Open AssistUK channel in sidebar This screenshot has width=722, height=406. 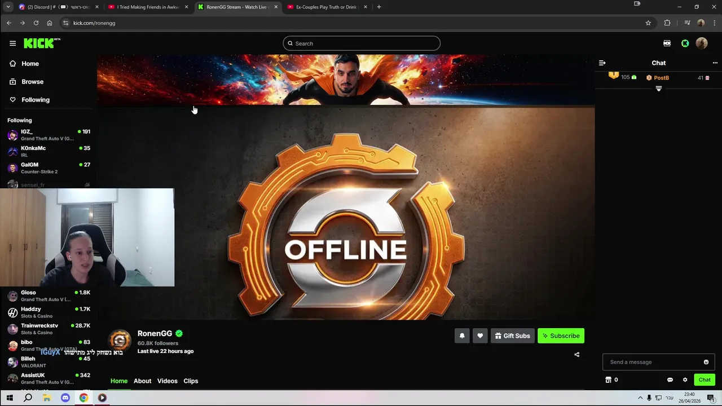point(49,378)
